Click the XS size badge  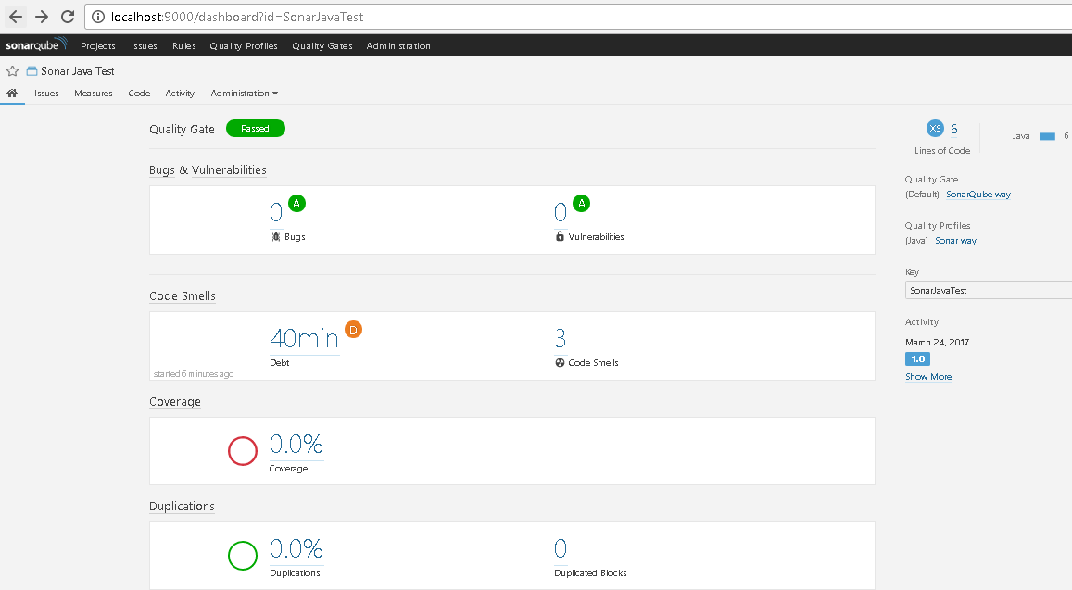[935, 129]
